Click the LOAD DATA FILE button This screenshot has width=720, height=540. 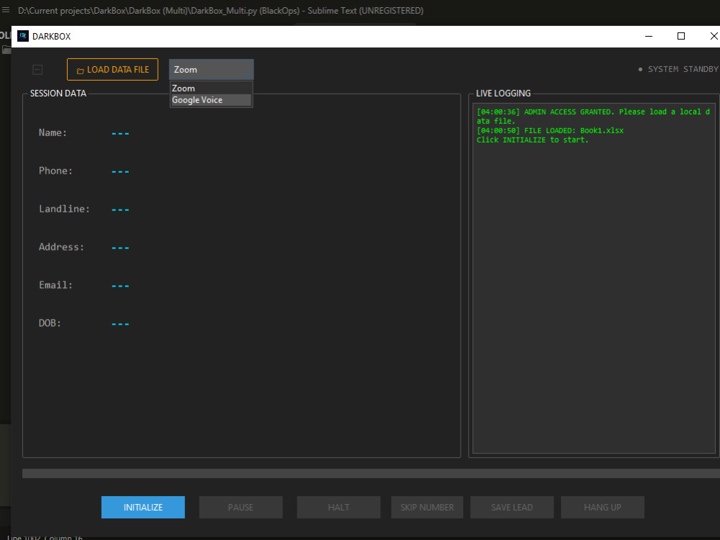coord(112,69)
